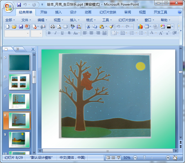
Task: Switch to the 动画 ribbon tab
Action: (x=88, y=12)
